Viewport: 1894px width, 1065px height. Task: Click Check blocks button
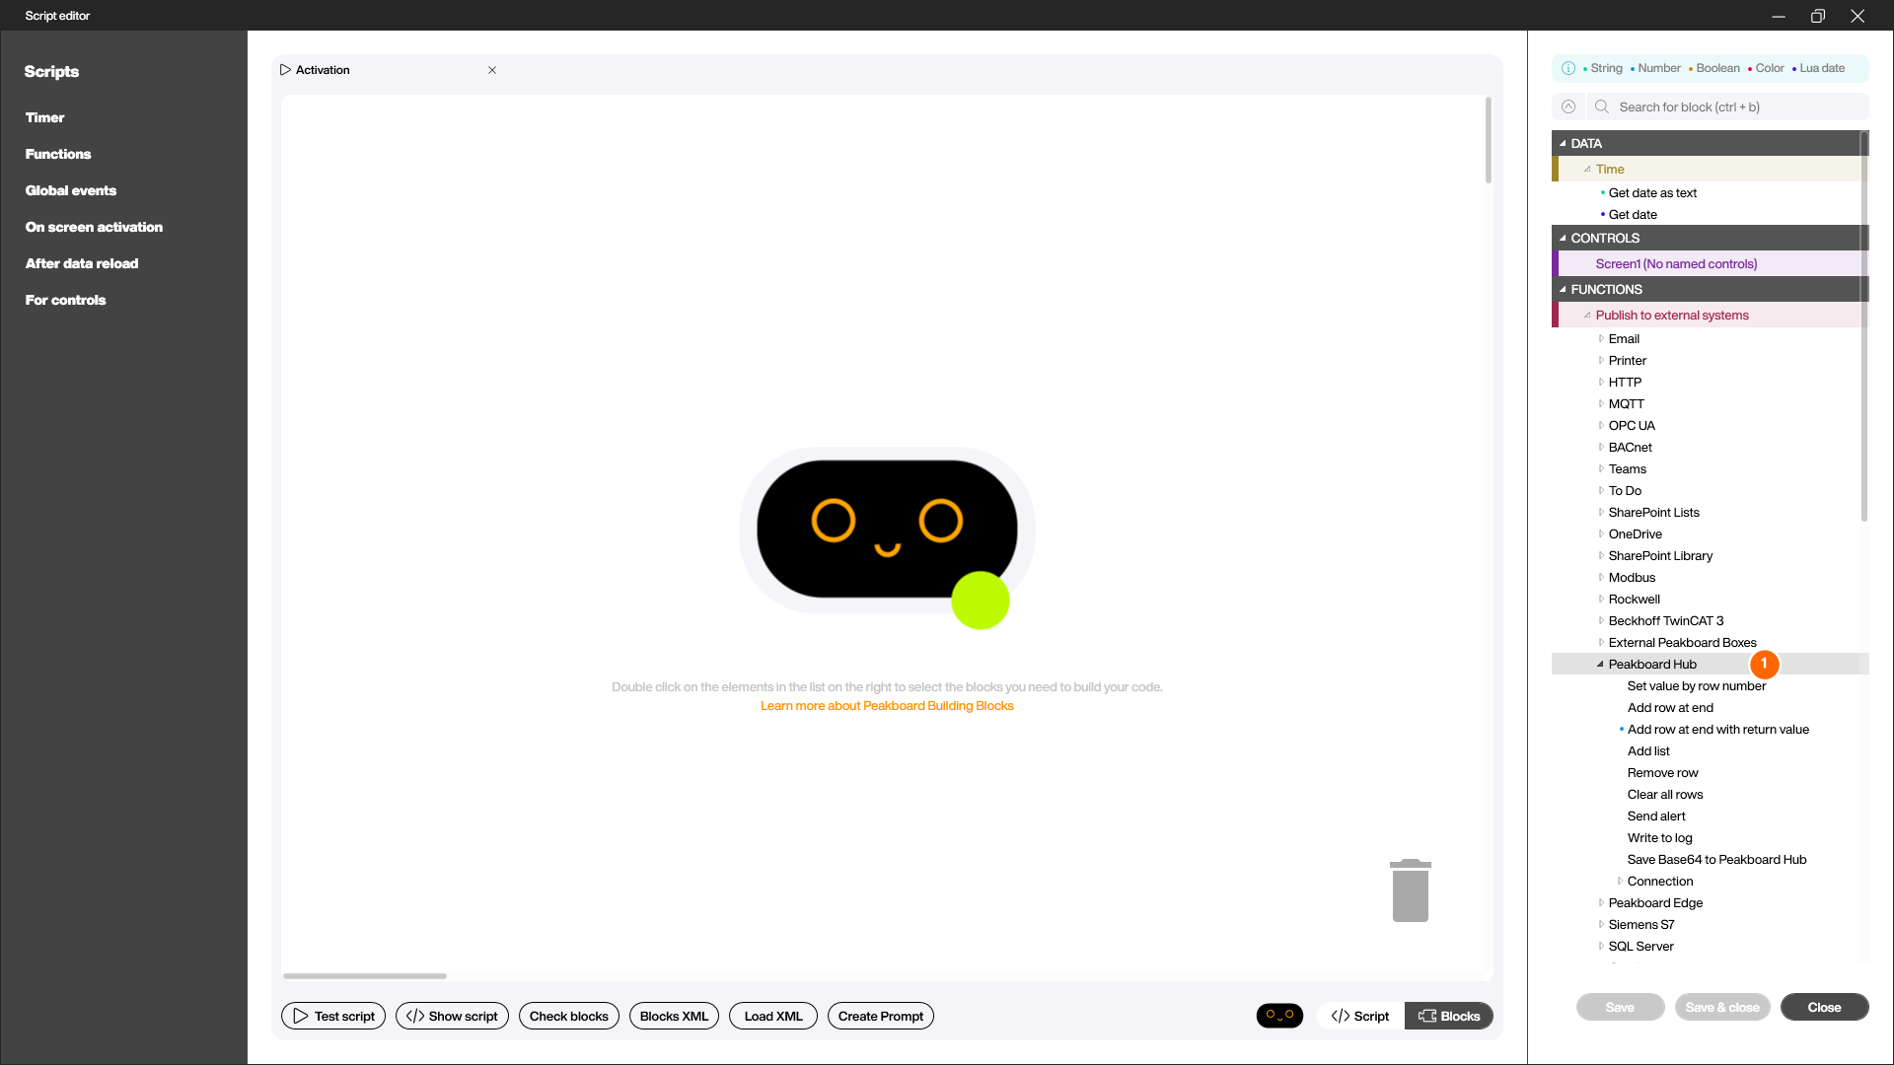pos(569,1016)
